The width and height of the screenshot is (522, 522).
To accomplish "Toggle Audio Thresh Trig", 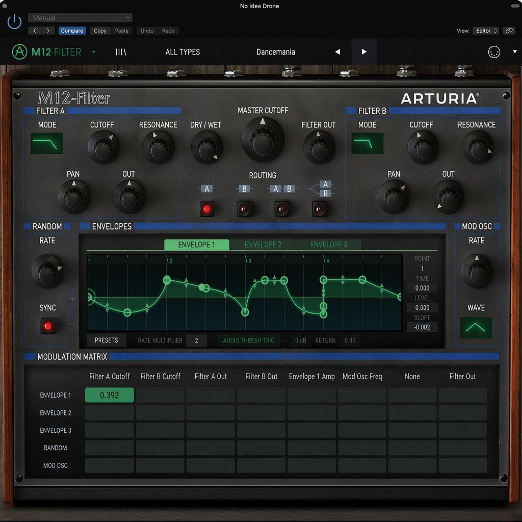I will (249, 341).
